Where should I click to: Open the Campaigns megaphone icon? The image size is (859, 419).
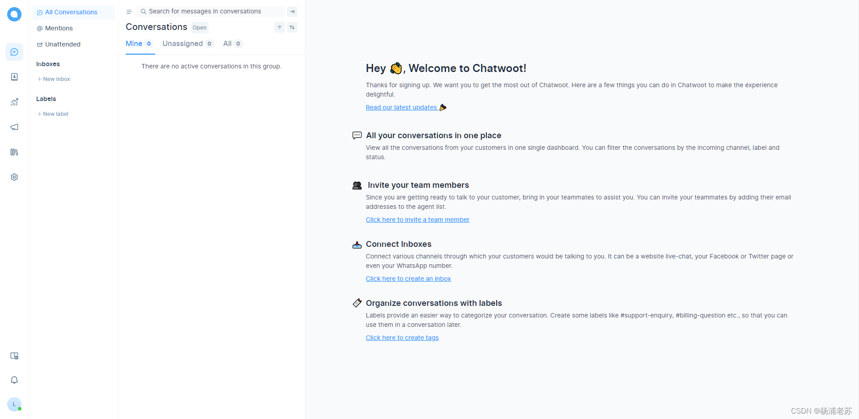[14, 127]
